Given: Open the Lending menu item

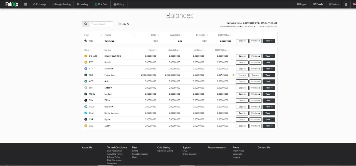Looking at the screenshot, I should (82, 4).
